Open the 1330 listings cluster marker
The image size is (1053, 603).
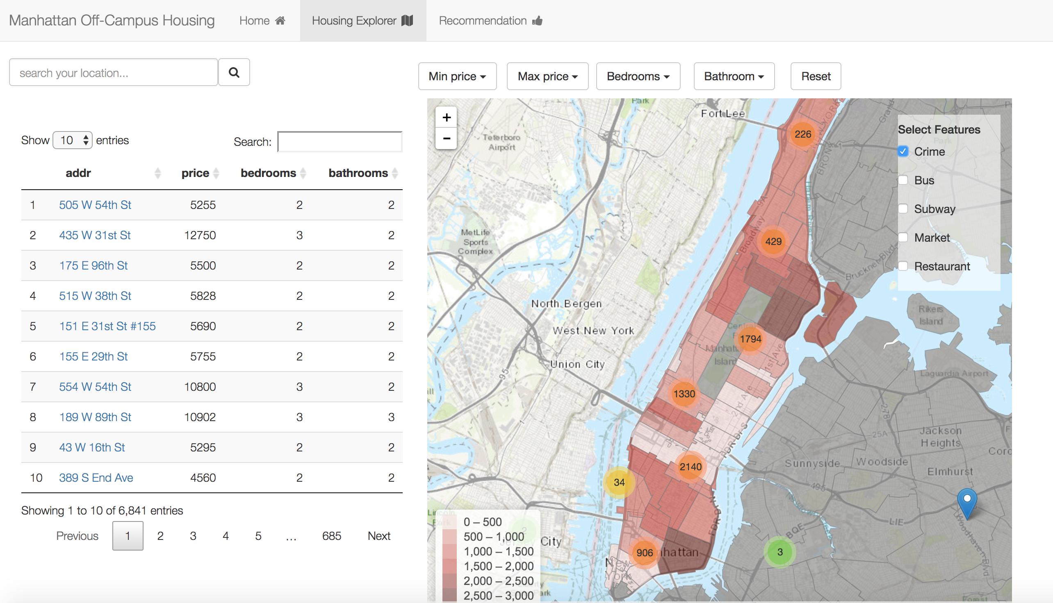(x=684, y=394)
